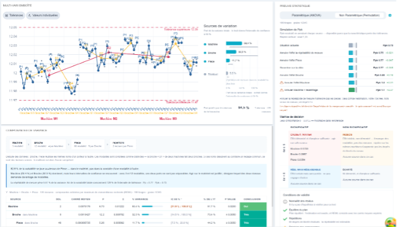Toggle the Tolérances chip above the chart
The height and width of the screenshot is (227, 397).
pyautogui.click(x=14, y=15)
